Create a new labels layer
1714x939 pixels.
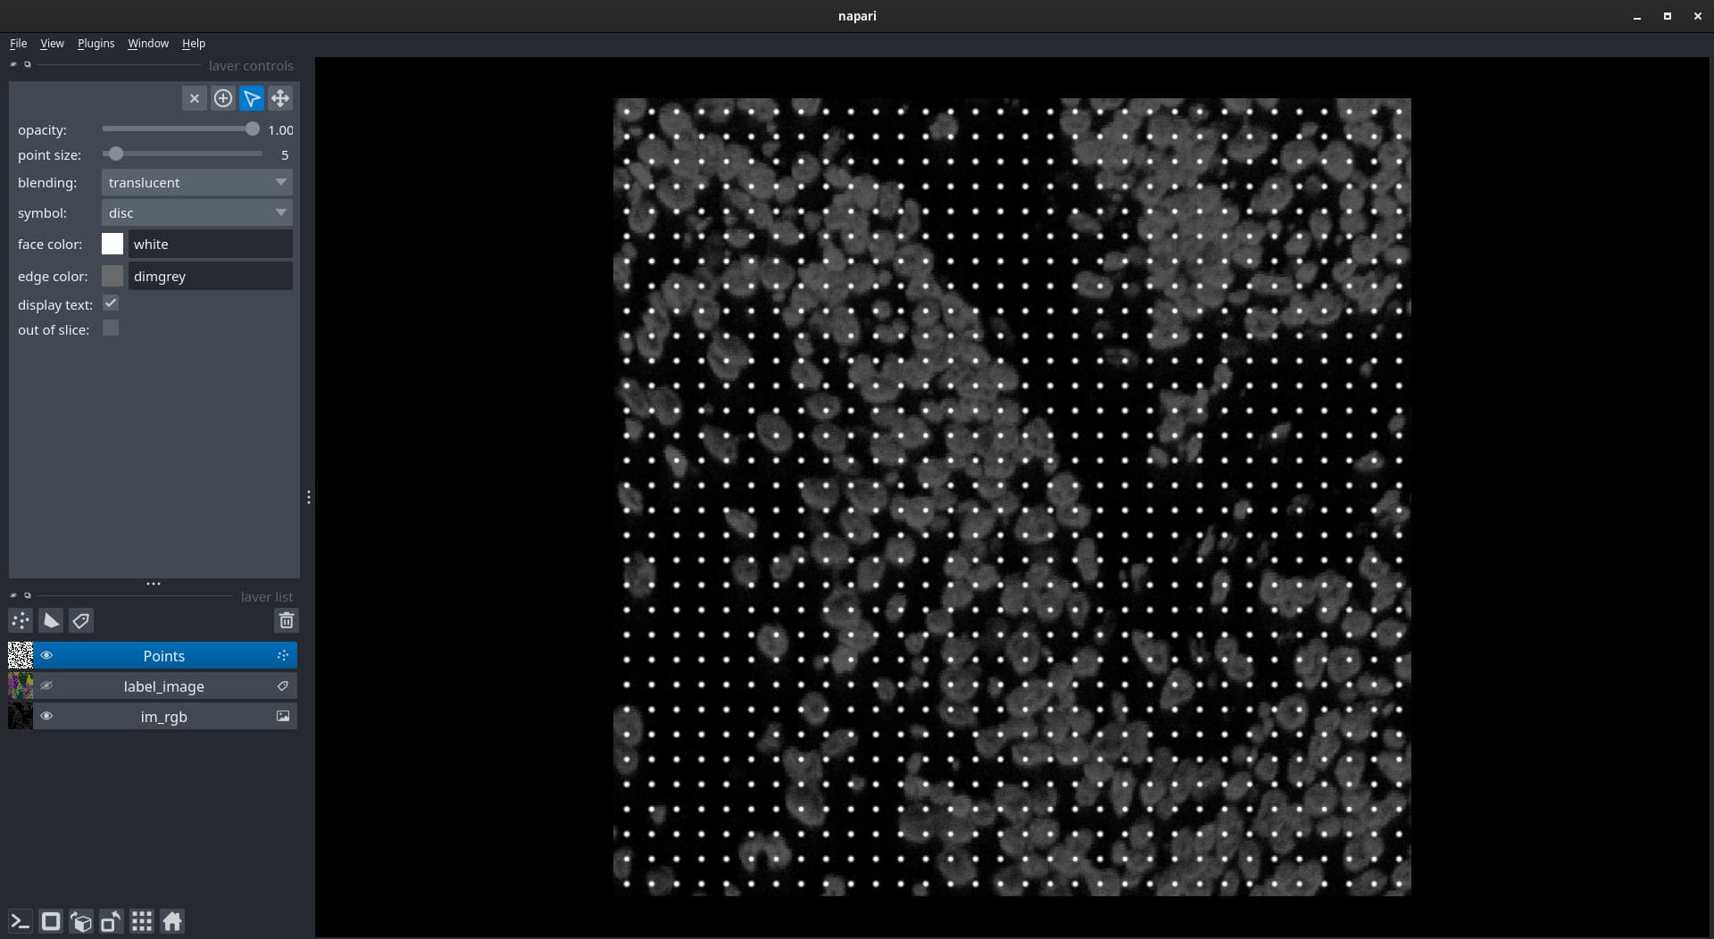(x=81, y=620)
